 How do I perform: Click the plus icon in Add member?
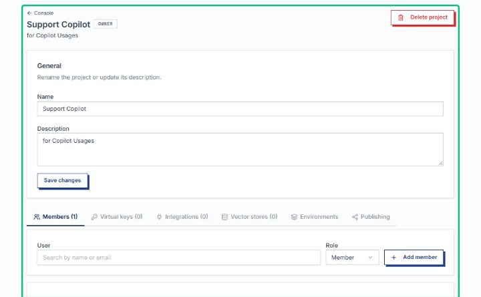click(x=394, y=258)
